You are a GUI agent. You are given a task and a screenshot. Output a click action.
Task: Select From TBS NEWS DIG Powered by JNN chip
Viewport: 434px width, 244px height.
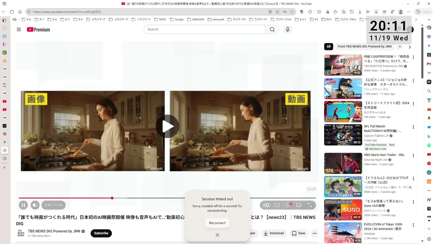[364, 46]
